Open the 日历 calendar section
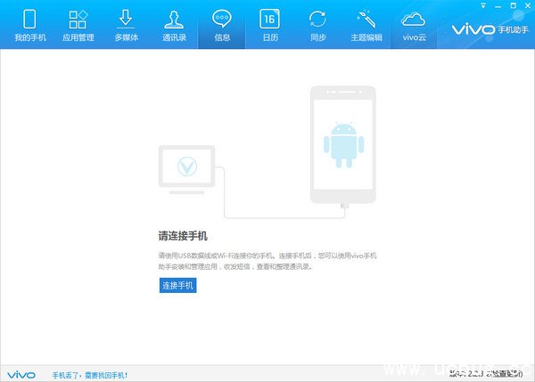Image resolution: width=535 pixels, height=382 pixels. (x=270, y=25)
